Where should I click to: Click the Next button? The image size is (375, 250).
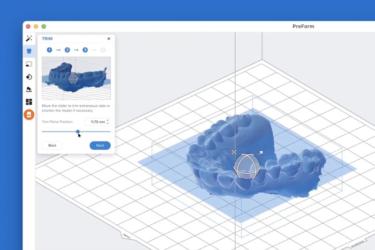point(100,146)
